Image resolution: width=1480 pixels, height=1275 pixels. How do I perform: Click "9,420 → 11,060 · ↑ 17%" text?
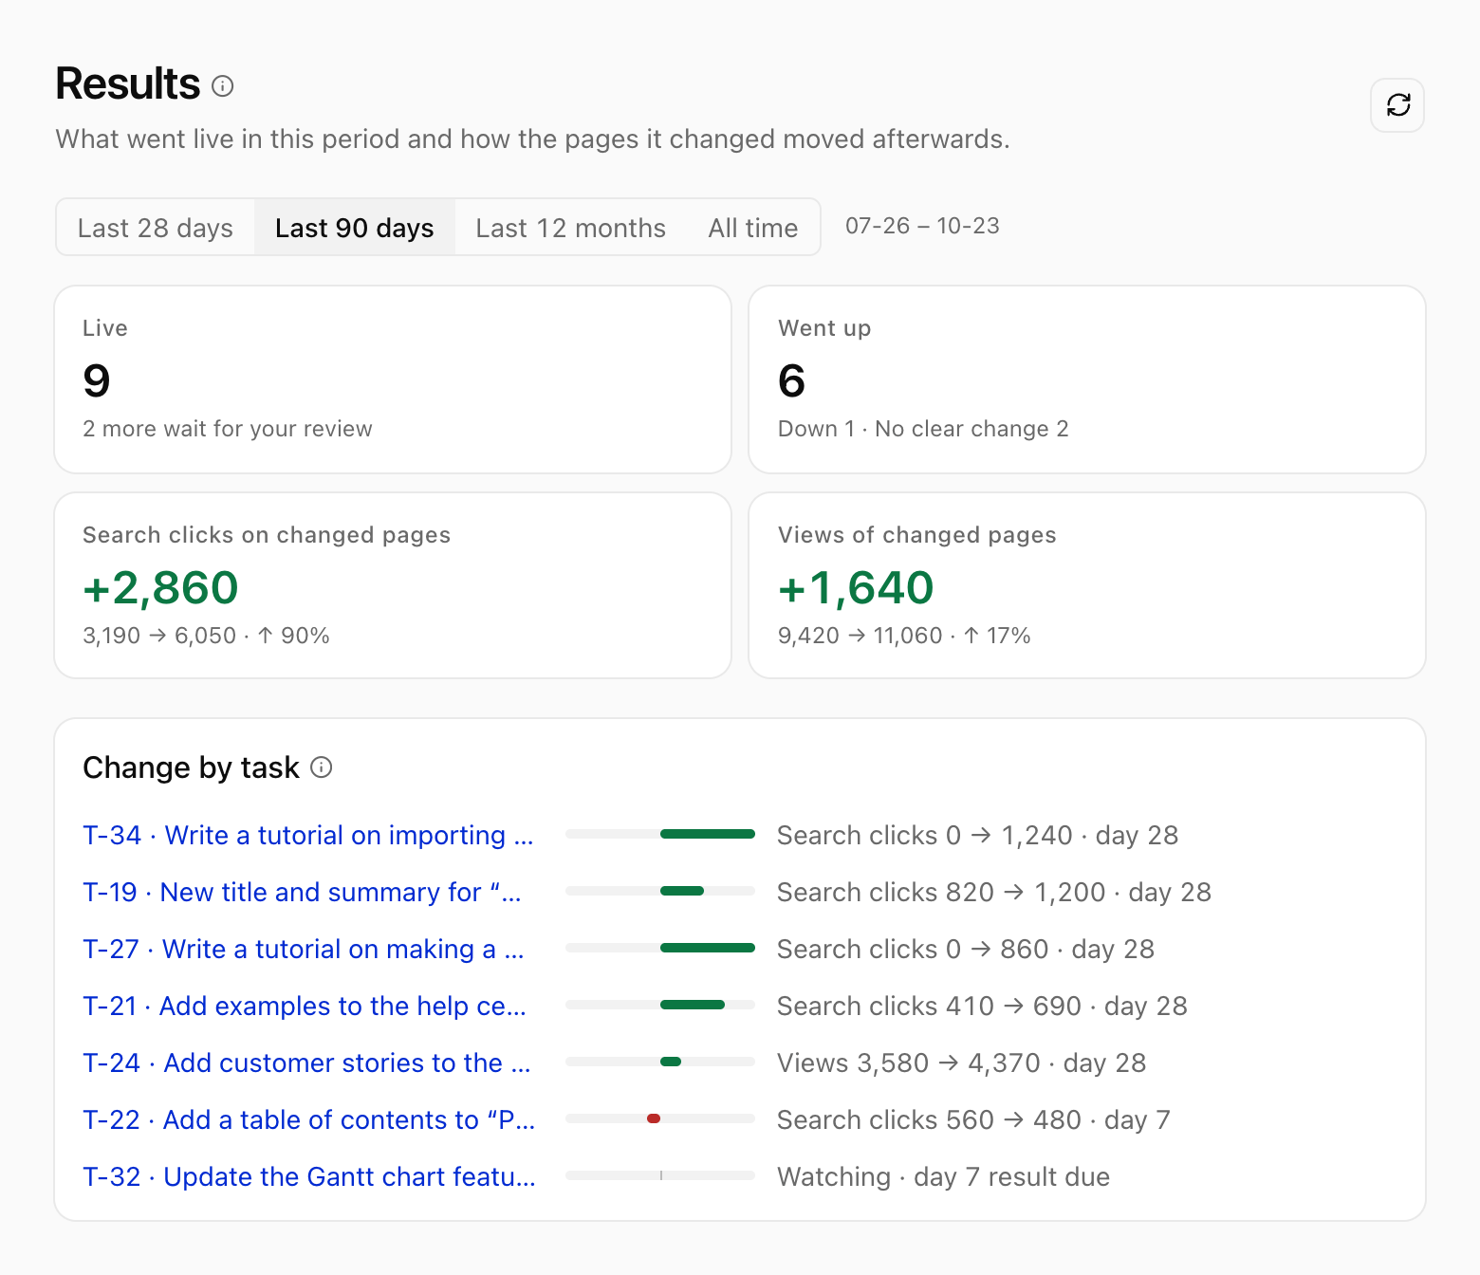(904, 636)
